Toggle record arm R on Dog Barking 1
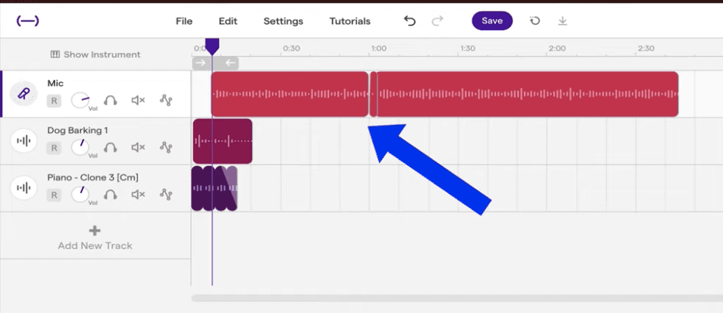 (x=54, y=148)
